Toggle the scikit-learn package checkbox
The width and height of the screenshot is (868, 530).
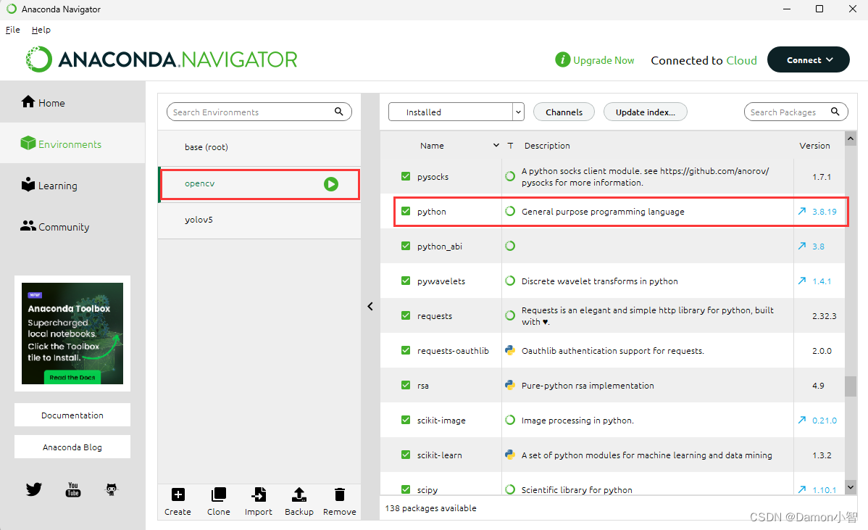[406, 455]
